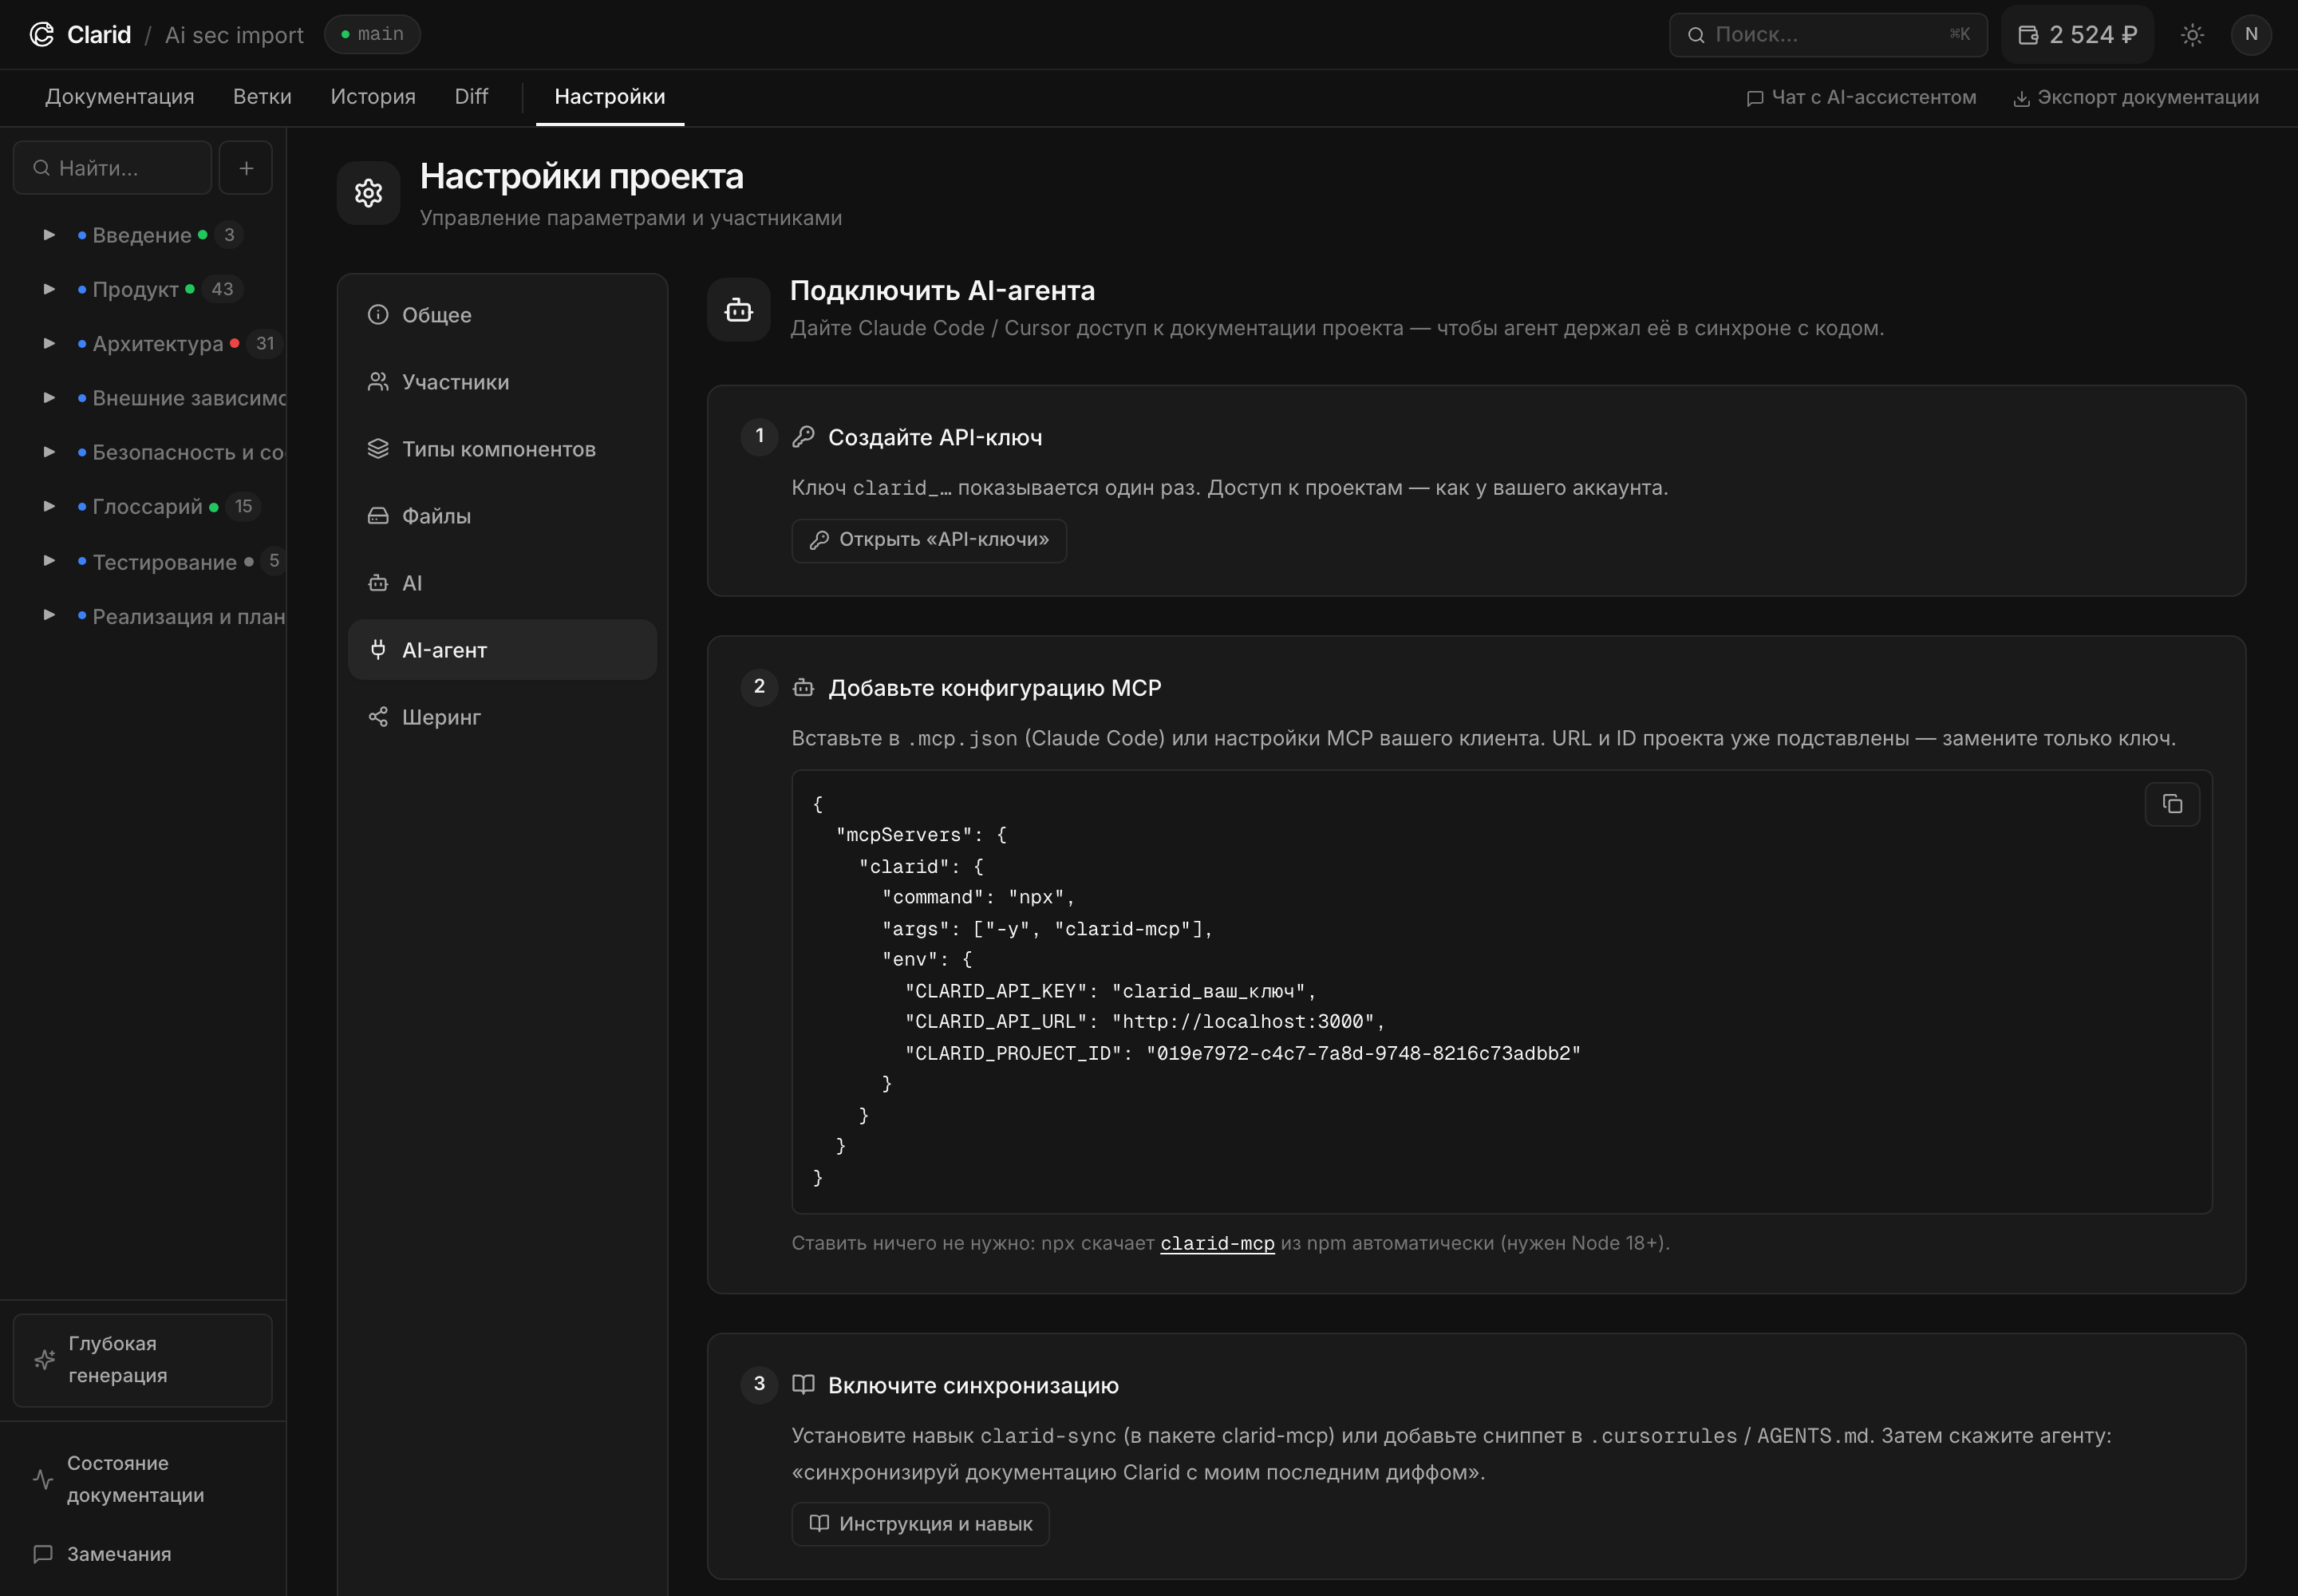The width and height of the screenshot is (2298, 1596).
Task: Open Чат с AI-ассистентом
Action: pos(1861,97)
